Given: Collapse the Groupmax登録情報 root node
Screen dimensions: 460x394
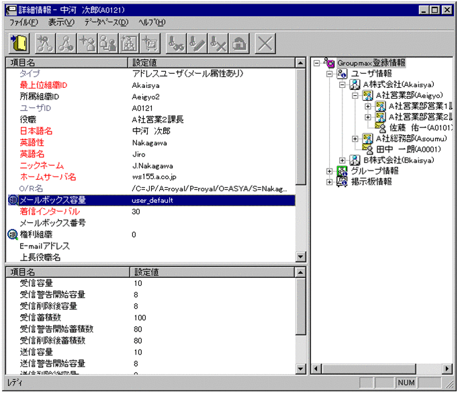Looking at the screenshot, I should point(316,63).
